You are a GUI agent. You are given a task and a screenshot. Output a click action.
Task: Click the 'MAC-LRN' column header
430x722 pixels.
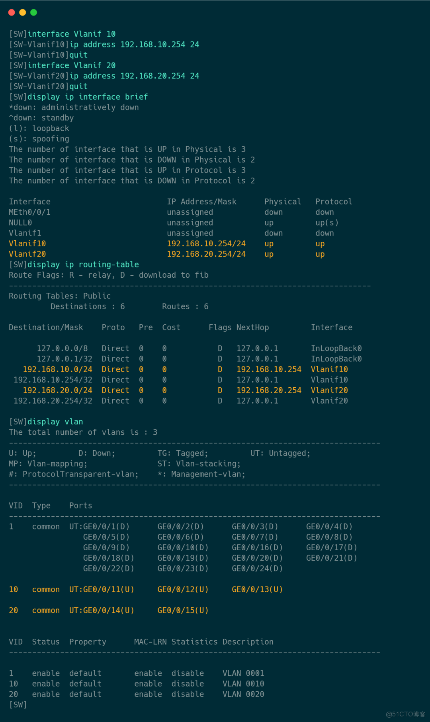point(150,642)
